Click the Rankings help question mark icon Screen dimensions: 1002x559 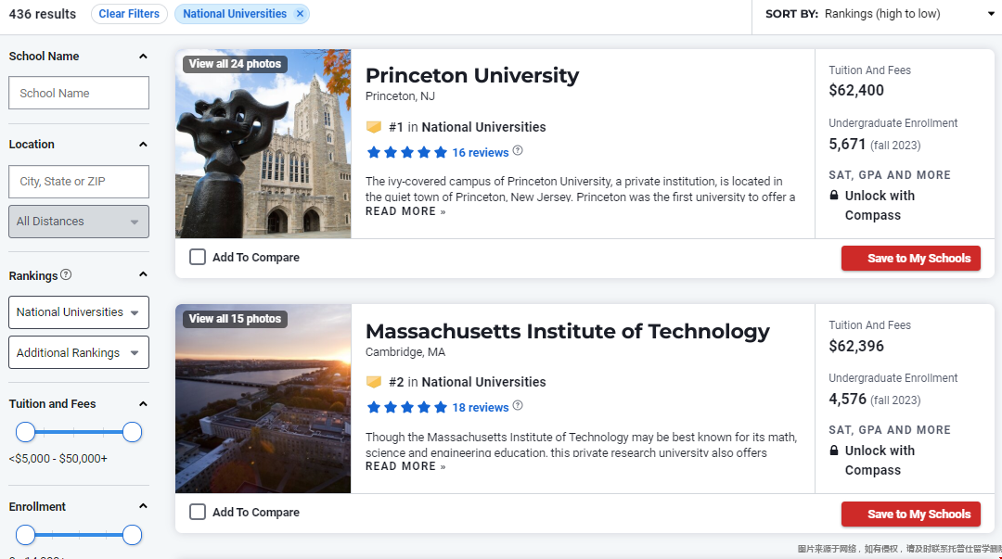pyautogui.click(x=66, y=274)
